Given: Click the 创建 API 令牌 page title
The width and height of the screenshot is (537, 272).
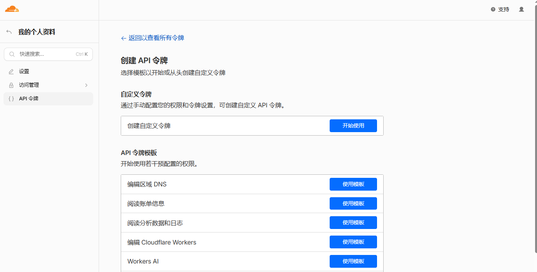Looking at the screenshot, I should pyautogui.click(x=144, y=60).
